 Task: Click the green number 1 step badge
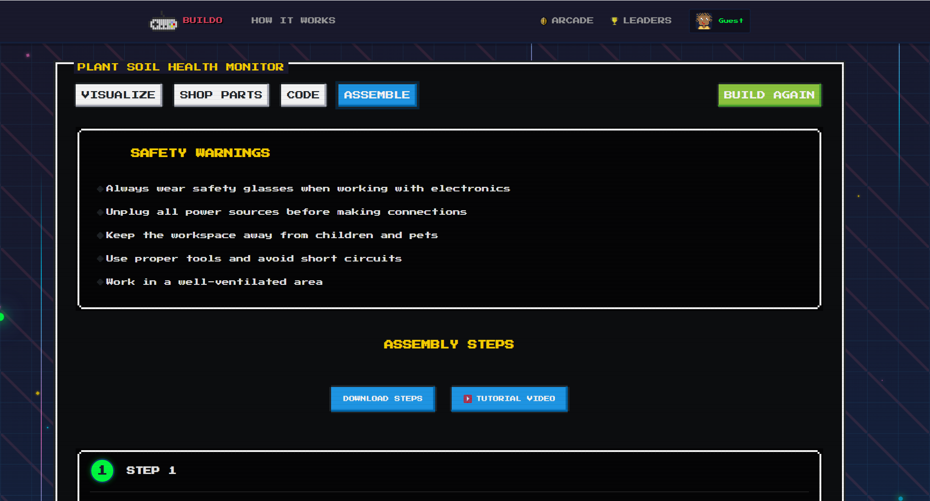(x=102, y=471)
